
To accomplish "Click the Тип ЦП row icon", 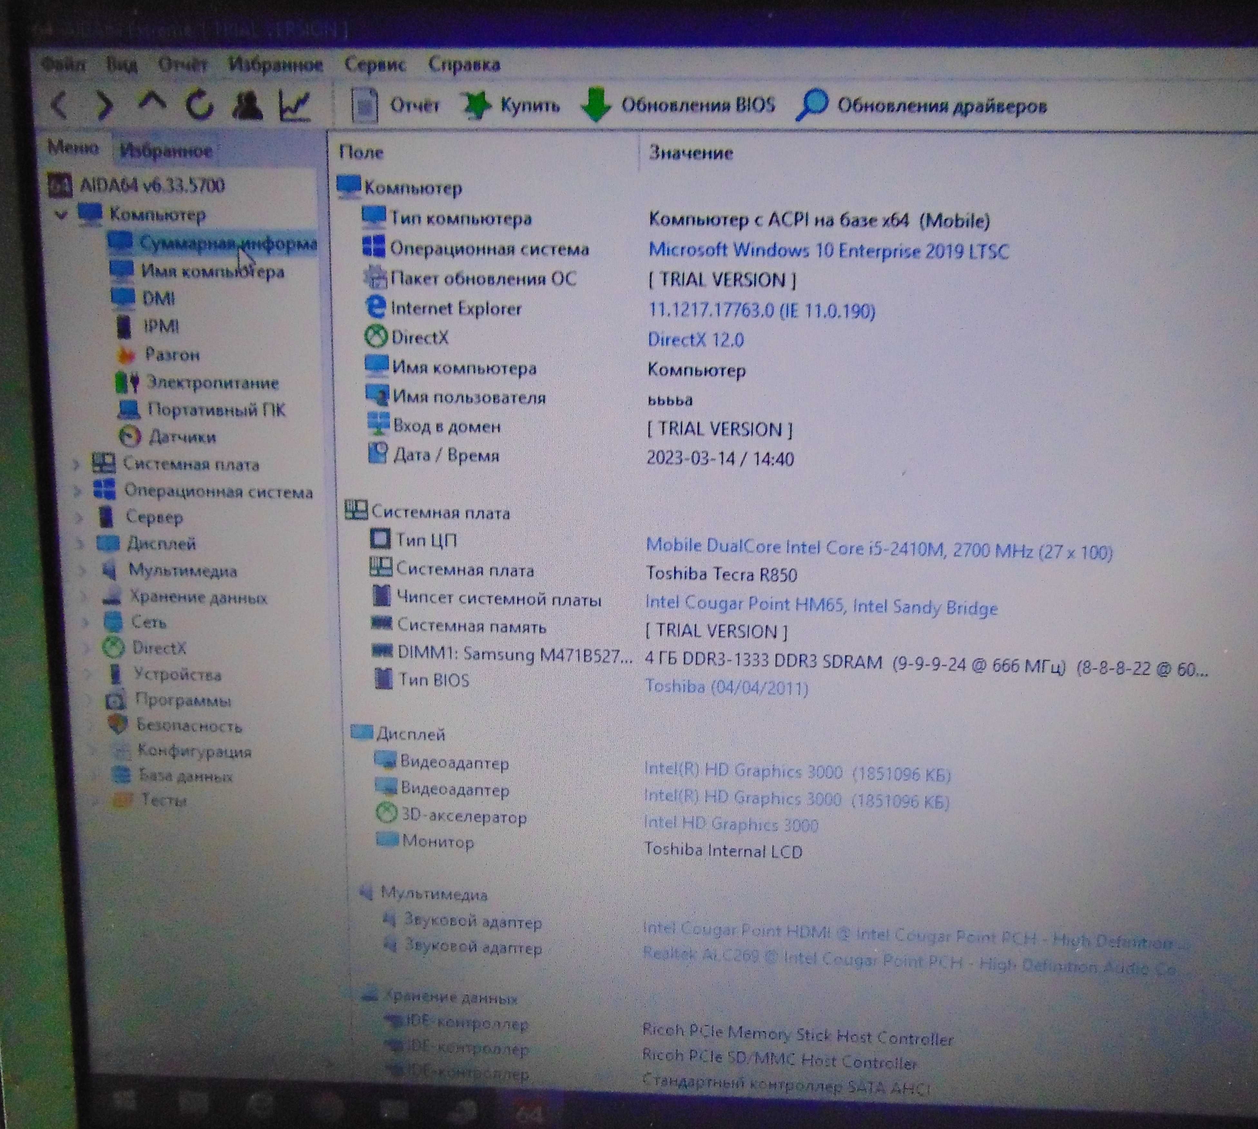I will (x=381, y=539).
